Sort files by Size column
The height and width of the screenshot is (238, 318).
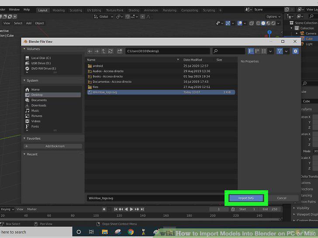(x=219, y=60)
